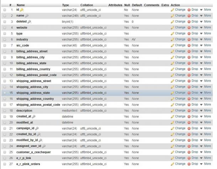Screen dimensions: 217x169
Task: Click the index key icon beside deleted
Action: pos(29,22)
